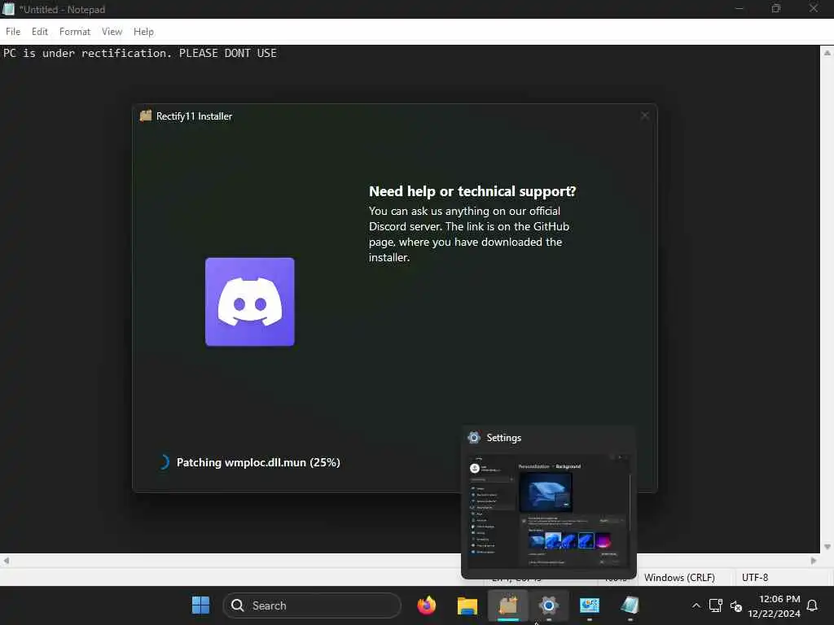Open the File menu in Notepad
The height and width of the screenshot is (625, 834).
click(13, 32)
